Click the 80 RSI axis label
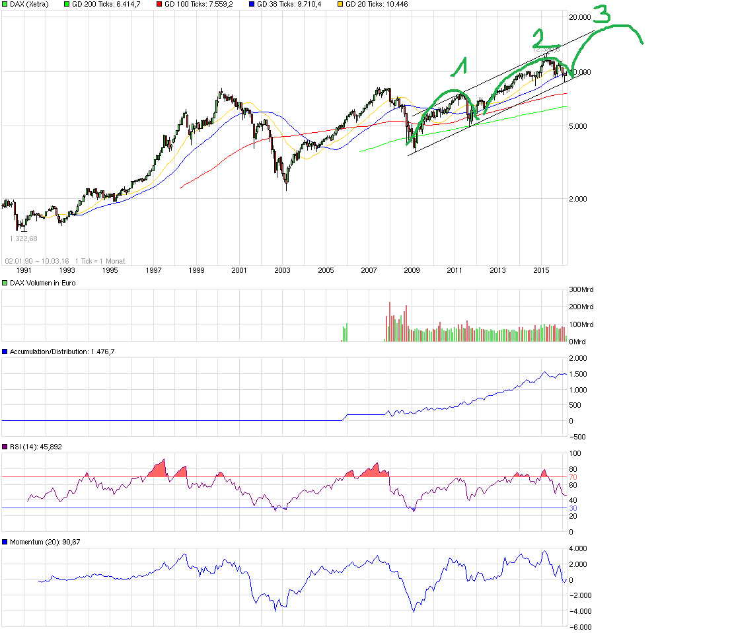Viewport: 730px width, 633px height. [573, 470]
